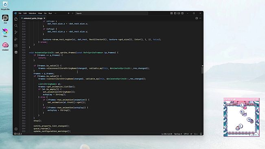
Task: Open the Go menu
Action: point(45,13)
